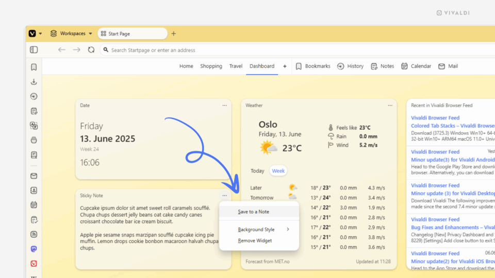The width and height of the screenshot is (495, 278).
Task: Open the History panel in sidebar
Action: pos(34,96)
